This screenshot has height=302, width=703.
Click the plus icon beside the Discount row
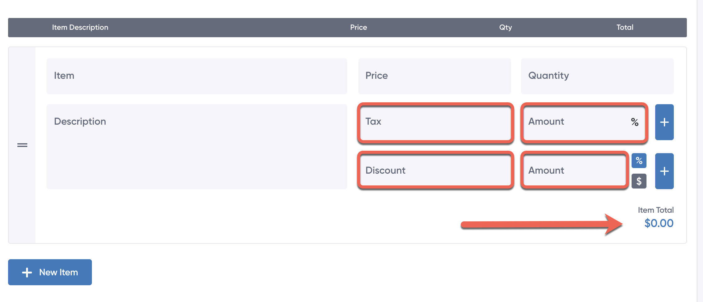click(664, 171)
